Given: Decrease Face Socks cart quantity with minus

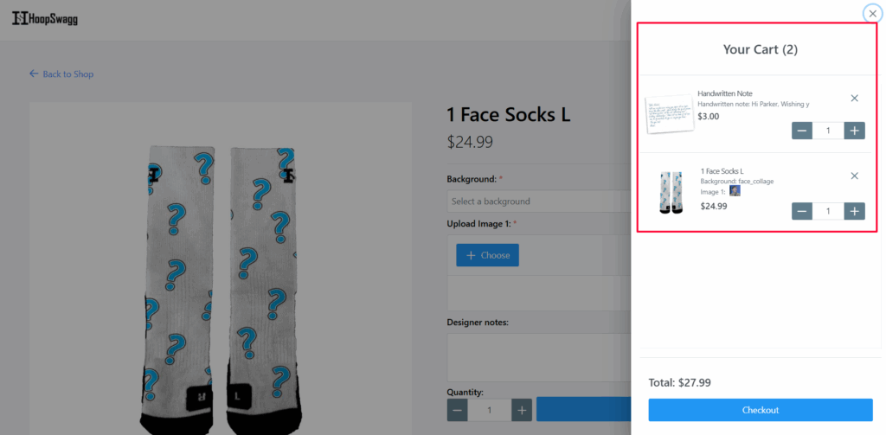Looking at the screenshot, I should pyautogui.click(x=802, y=211).
